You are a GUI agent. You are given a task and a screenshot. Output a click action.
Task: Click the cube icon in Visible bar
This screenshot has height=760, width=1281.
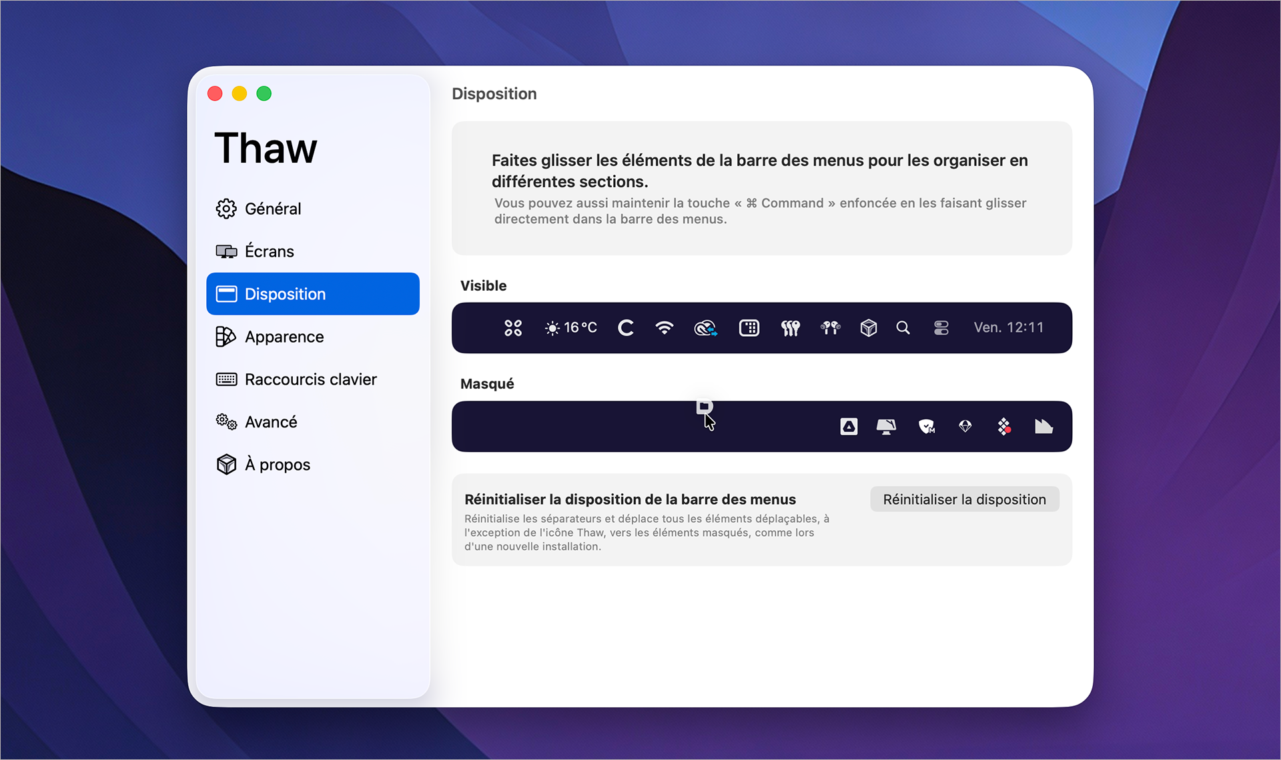[869, 328]
